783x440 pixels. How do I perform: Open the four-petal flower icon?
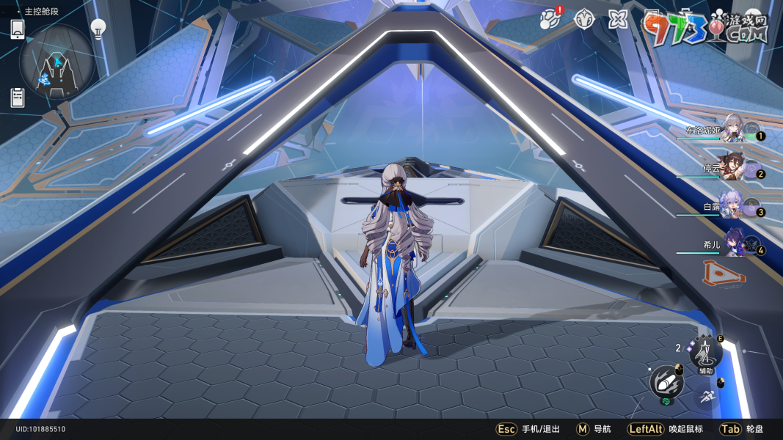(618, 18)
